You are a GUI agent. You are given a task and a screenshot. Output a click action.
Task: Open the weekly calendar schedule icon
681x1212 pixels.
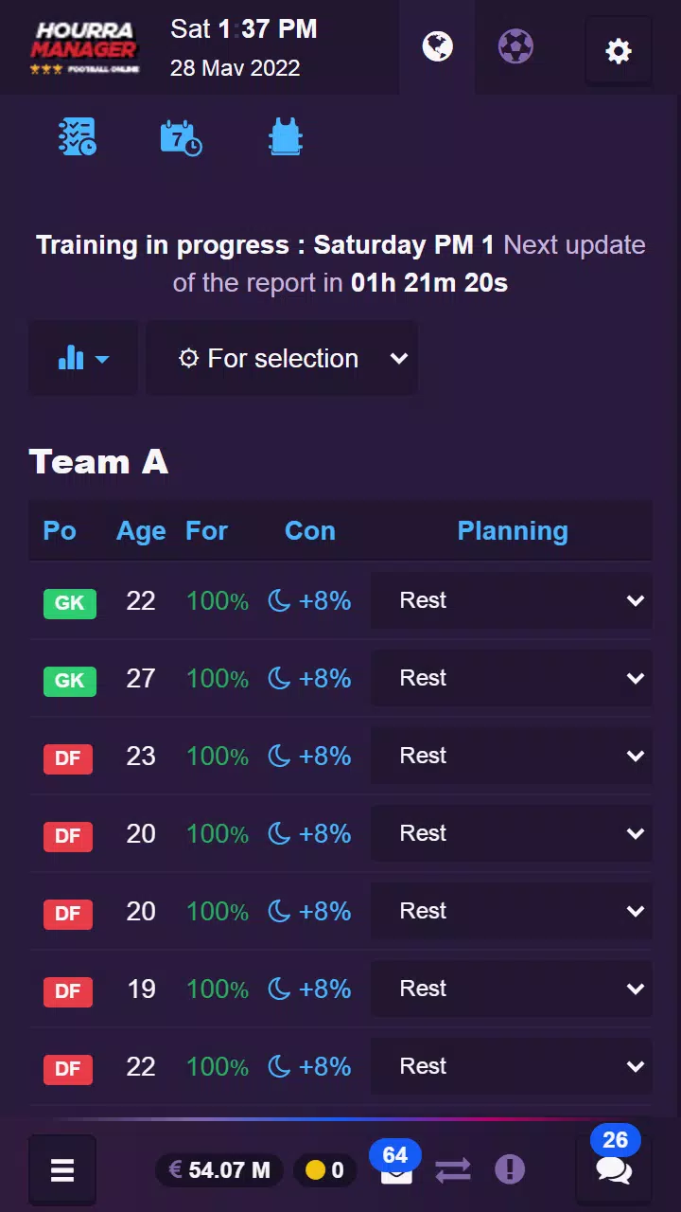tap(181, 138)
